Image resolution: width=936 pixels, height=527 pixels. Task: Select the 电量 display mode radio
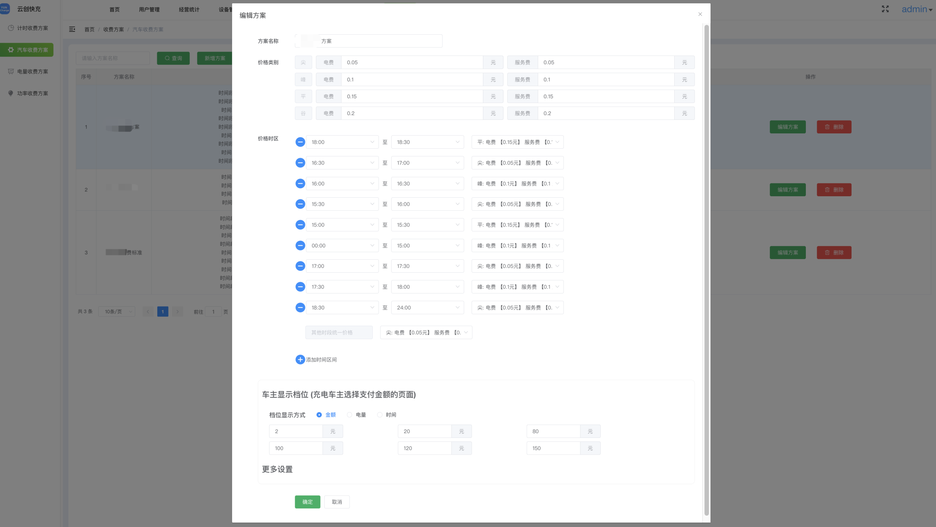tap(350, 415)
